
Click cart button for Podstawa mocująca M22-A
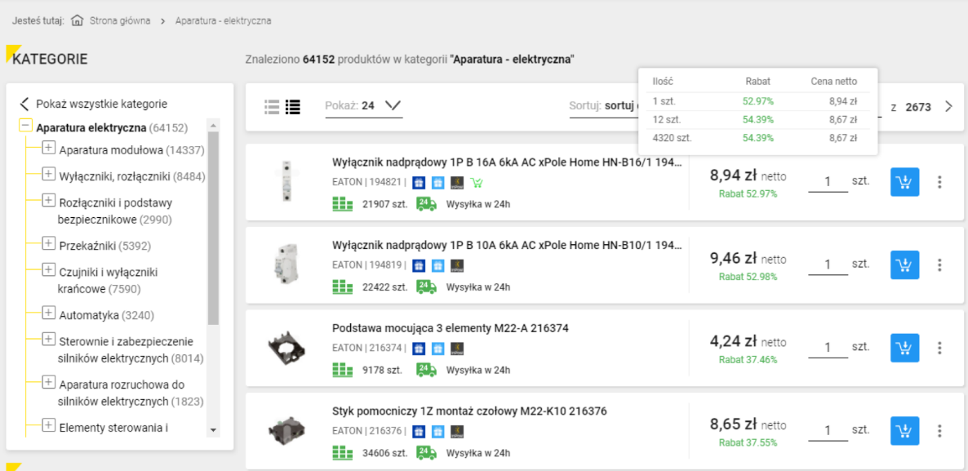[904, 348]
